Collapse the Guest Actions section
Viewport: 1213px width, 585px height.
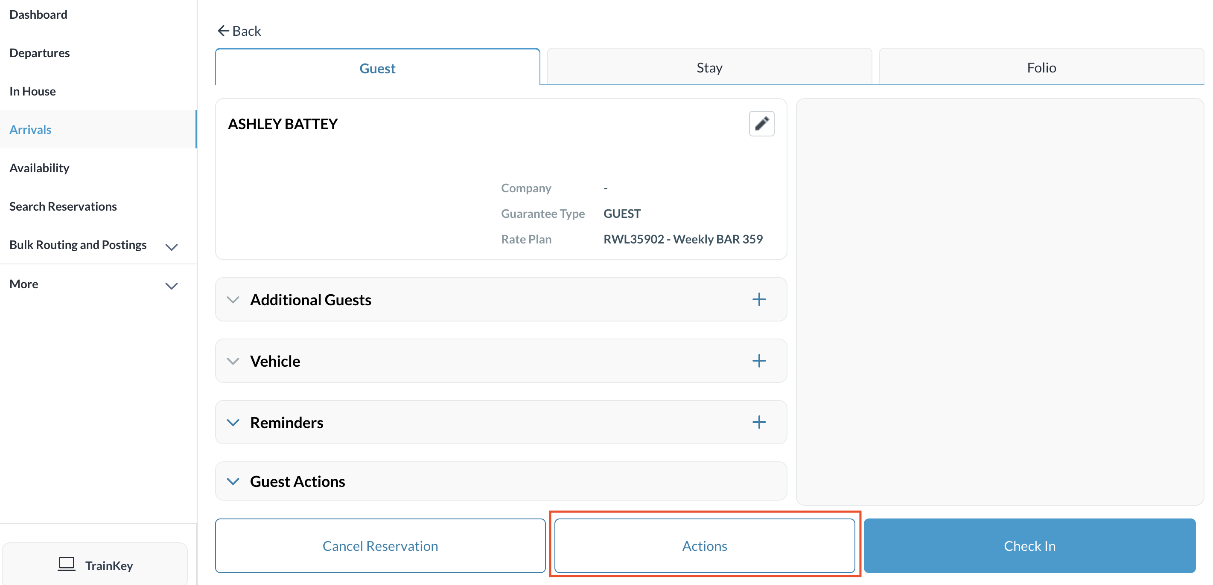233,481
